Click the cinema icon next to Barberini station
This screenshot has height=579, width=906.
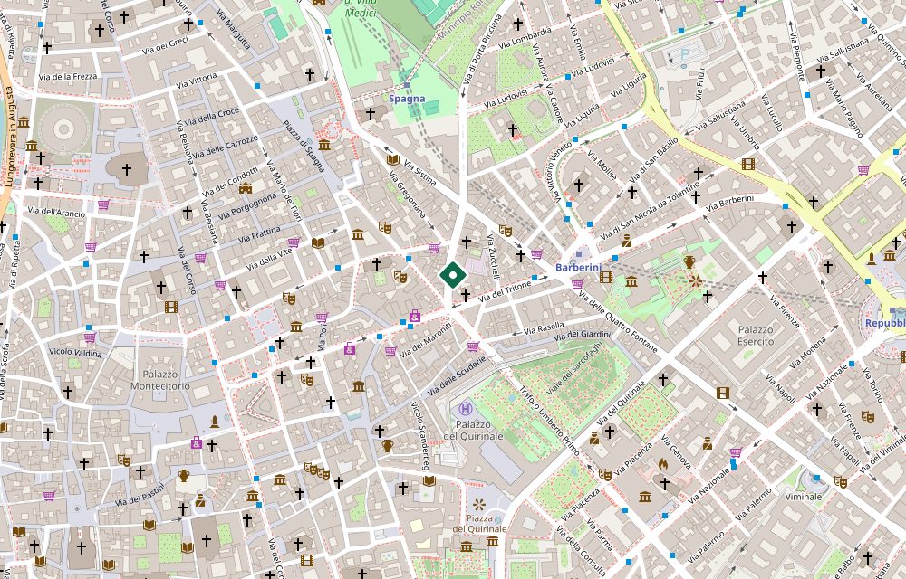[606, 277]
